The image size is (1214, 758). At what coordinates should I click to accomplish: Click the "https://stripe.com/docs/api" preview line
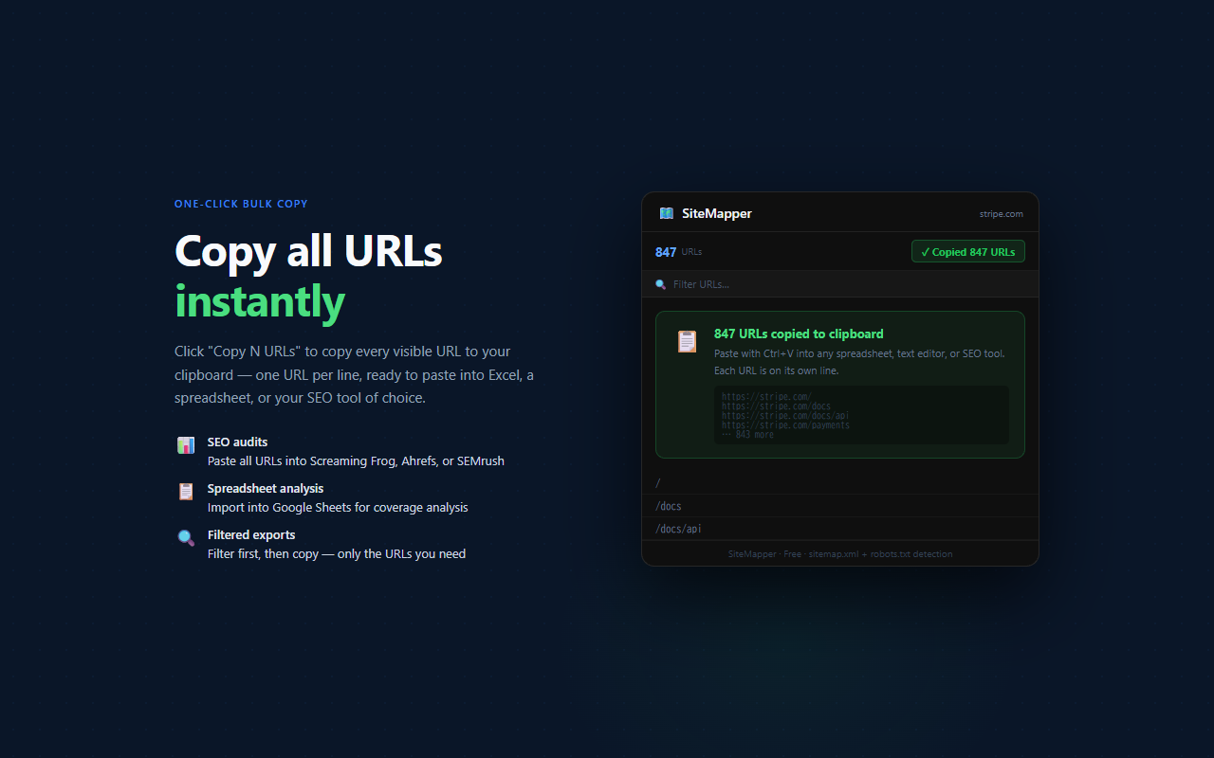click(785, 416)
